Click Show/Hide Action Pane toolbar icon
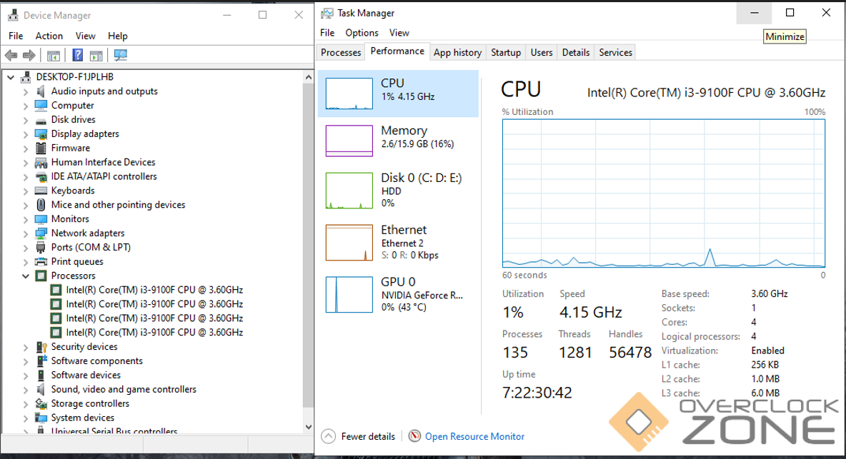Viewport: 846px width, 459px height. coord(96,56)
